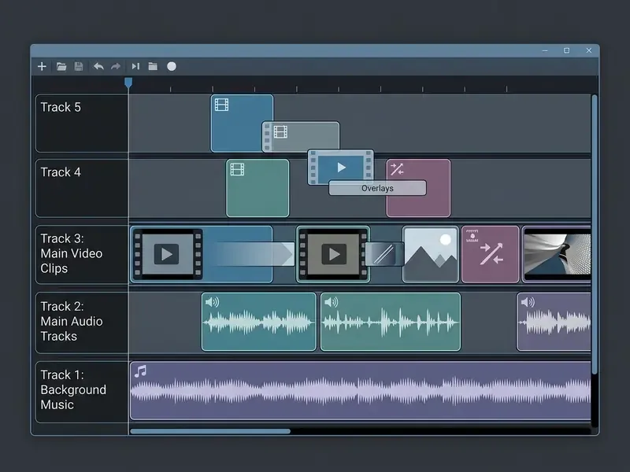Click the speaker icon on the purple Track 2 clip

click(528, 302)
